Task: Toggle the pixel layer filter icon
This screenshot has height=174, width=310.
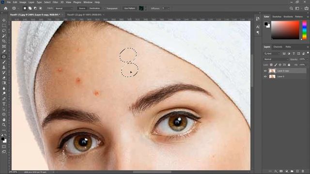Action: (284, 54)
